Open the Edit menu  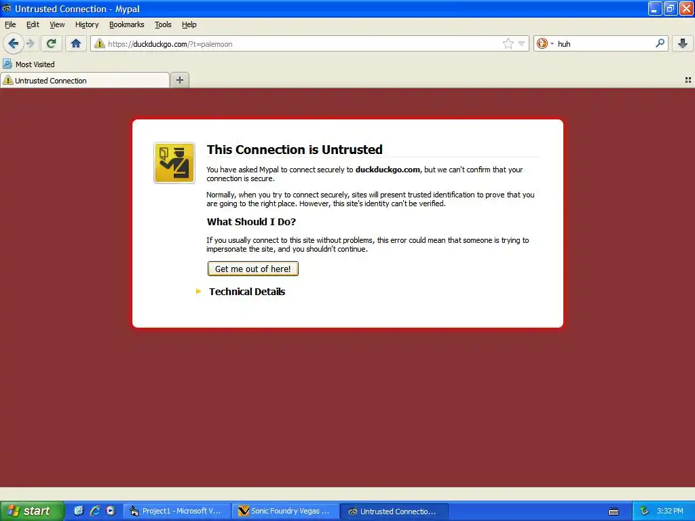[x=33, y=25]
